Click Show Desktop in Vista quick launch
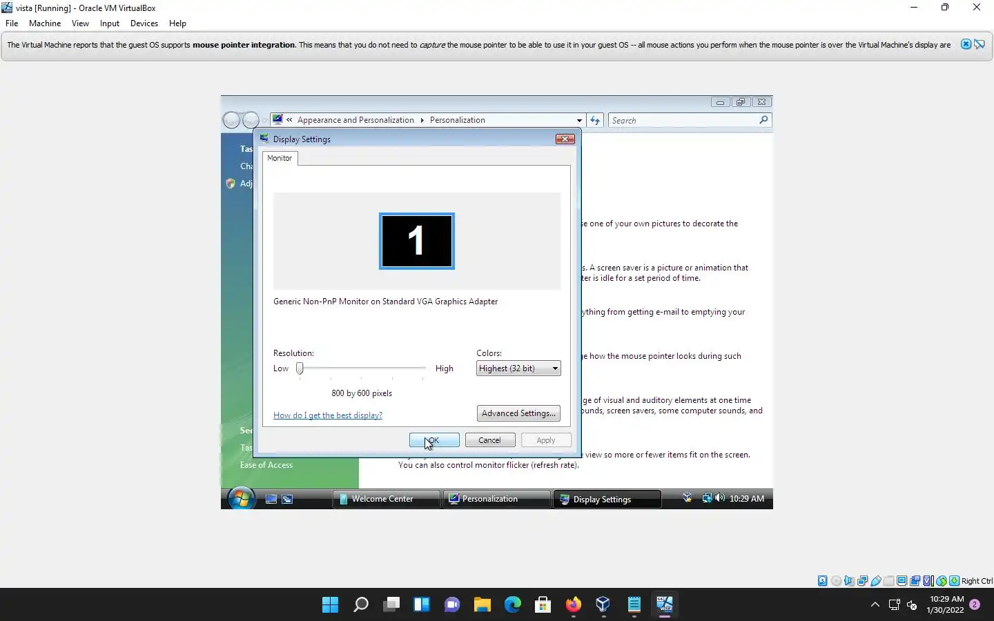Image resolution: width=994 pixels, height=621 pixels. point(271,499)
